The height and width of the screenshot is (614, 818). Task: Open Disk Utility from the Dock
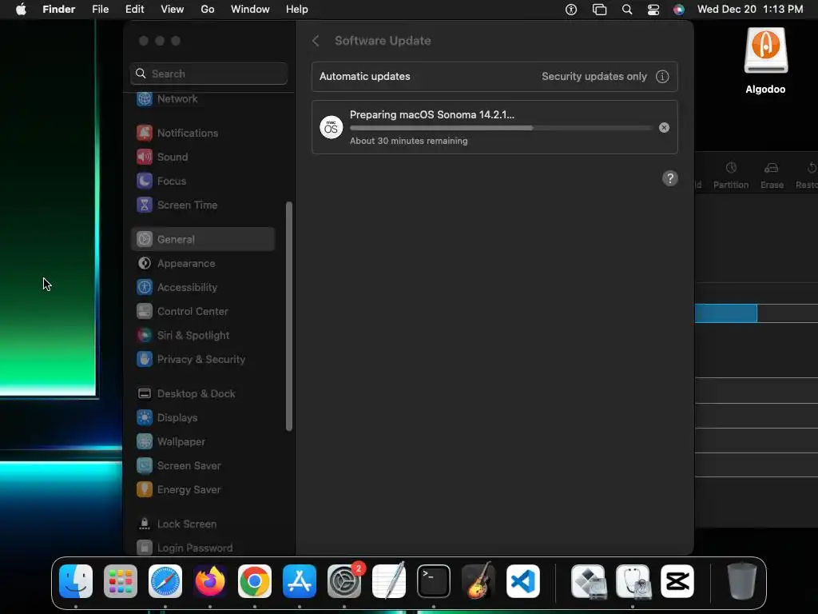click(x=633, y=581)
